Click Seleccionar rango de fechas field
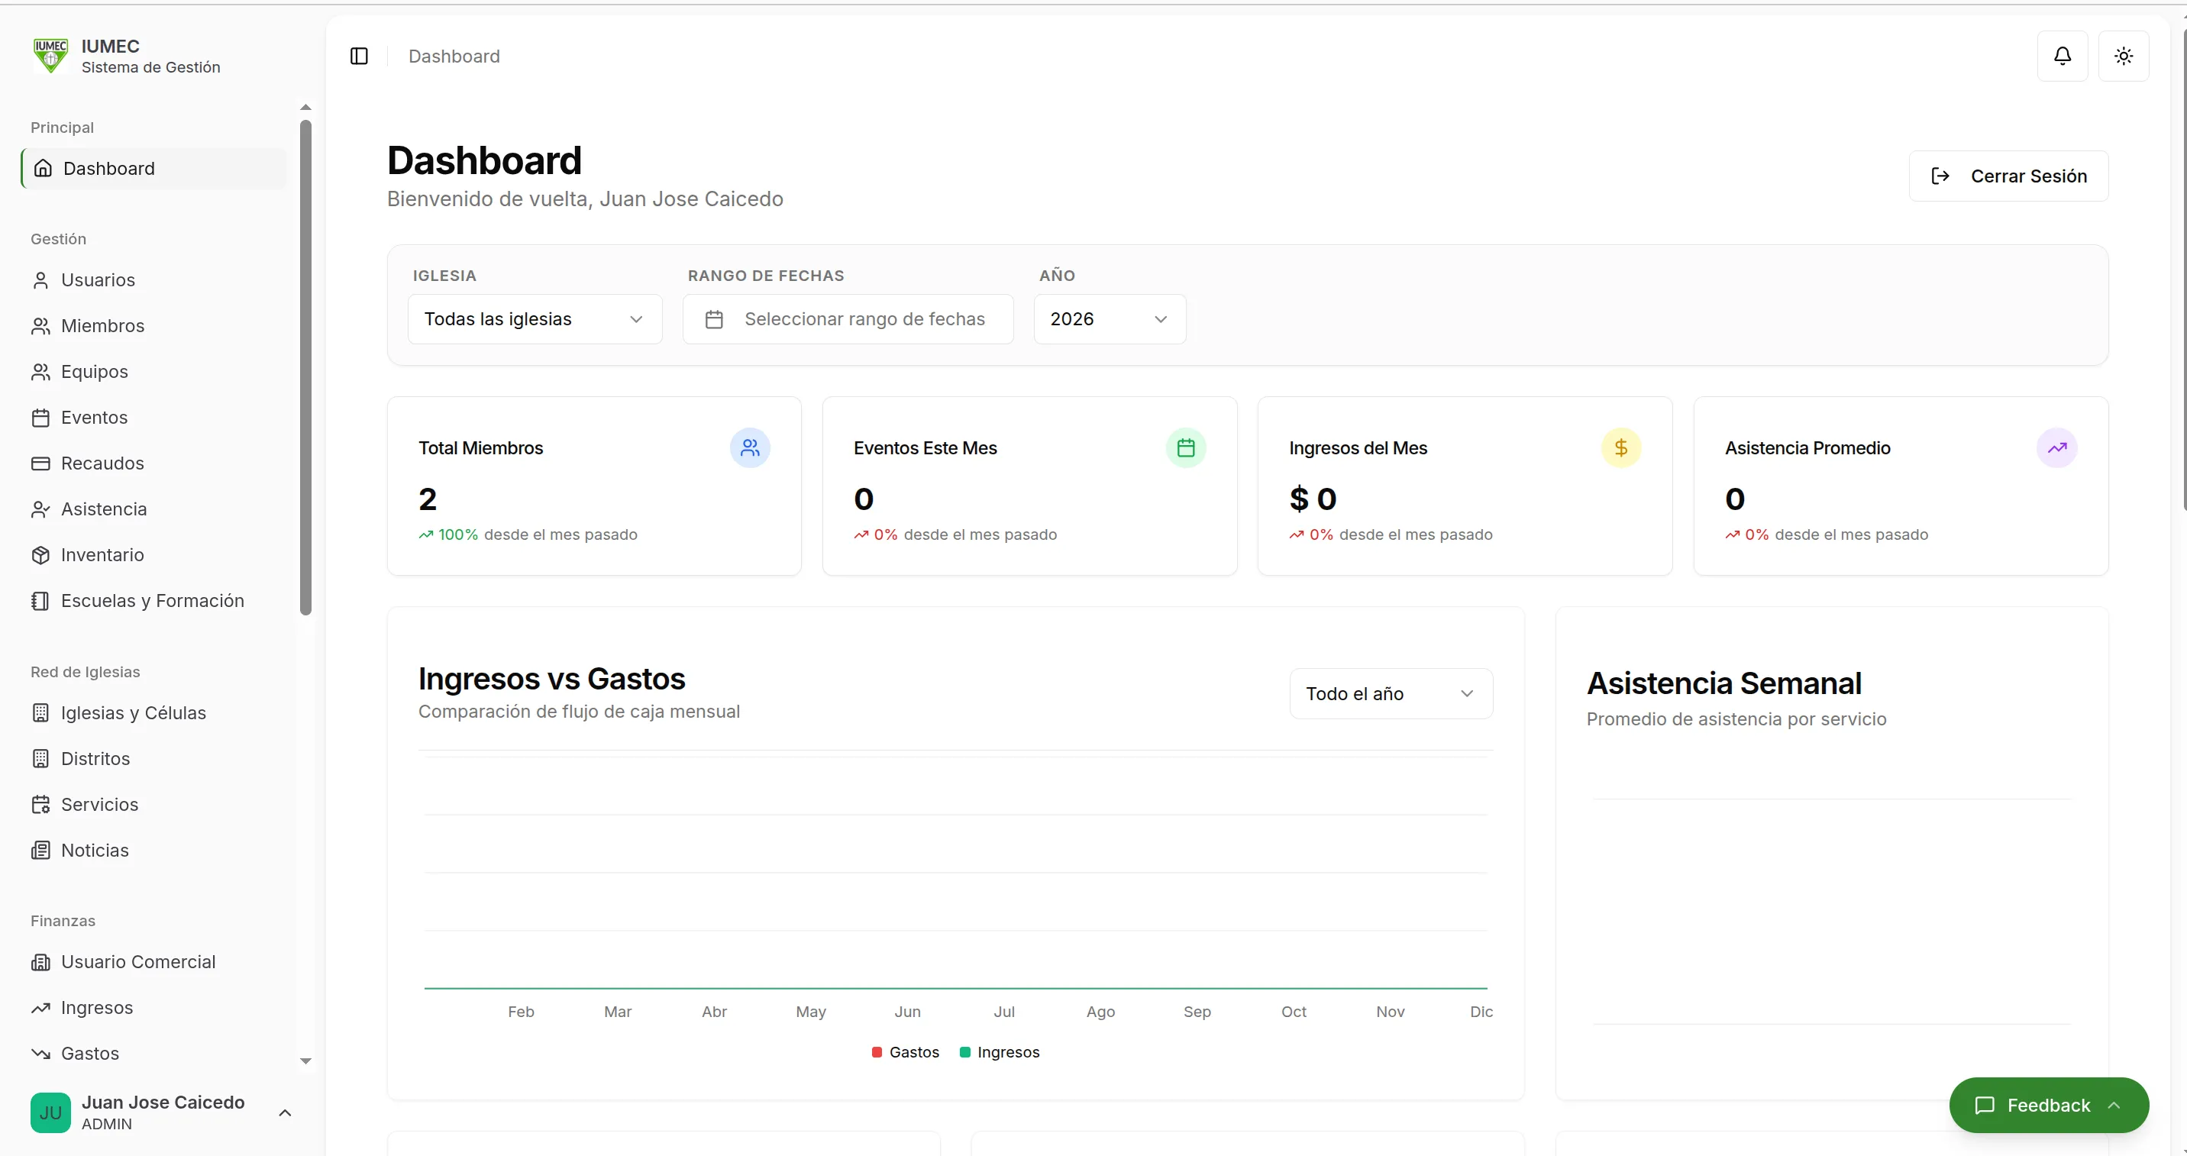This screenshot has width=2187, height=1156. tap(848, 319)
